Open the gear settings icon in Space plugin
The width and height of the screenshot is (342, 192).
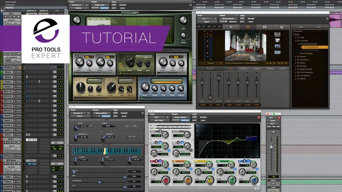pyautogui.click(x=281, y=27)
